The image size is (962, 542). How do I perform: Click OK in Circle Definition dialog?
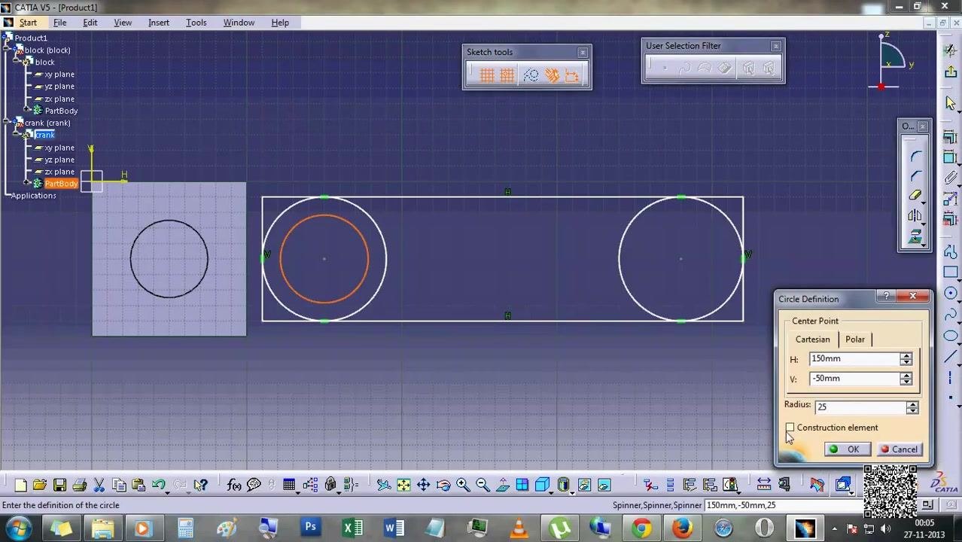point(847,449)
